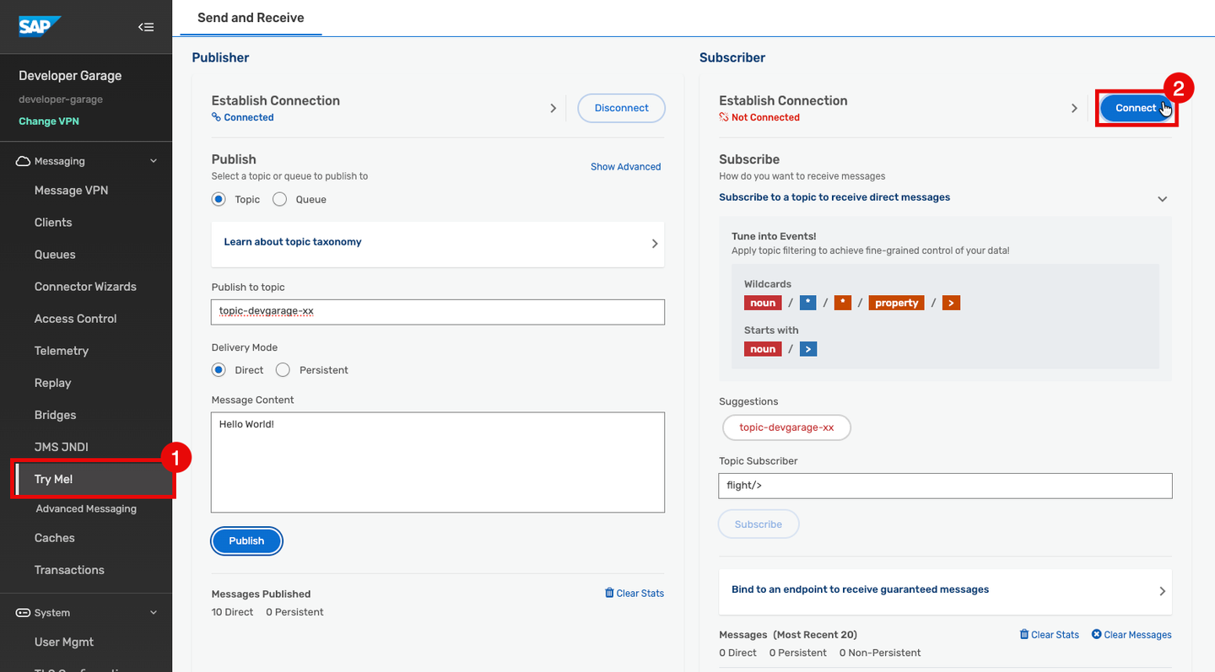Navigate to Access Control
The width and height of the screenshot is (1215, 672).
pyautogui.click(x=76, y=319)
